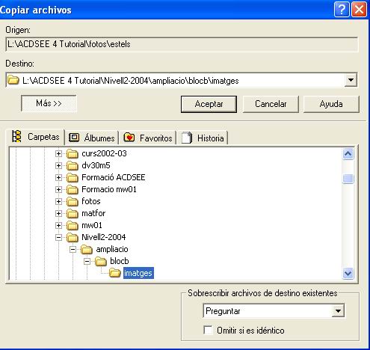370x350 pixels.
Task: Click the folder icon beside Formació ACDSEE
Action: tap(73, 177)
